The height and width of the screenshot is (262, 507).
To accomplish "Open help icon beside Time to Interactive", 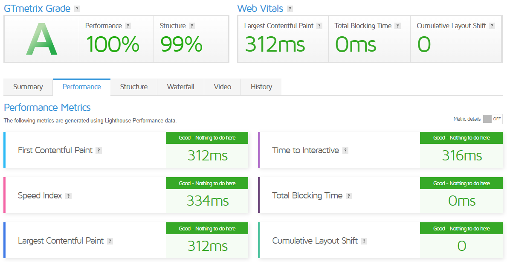I will coord(345,151).
